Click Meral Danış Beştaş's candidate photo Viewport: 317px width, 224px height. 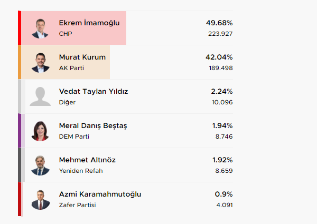coord(40,131)
